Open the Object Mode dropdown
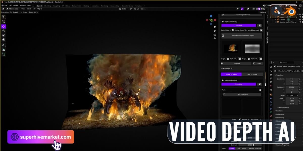303x151 pixels. coord(13,9)
